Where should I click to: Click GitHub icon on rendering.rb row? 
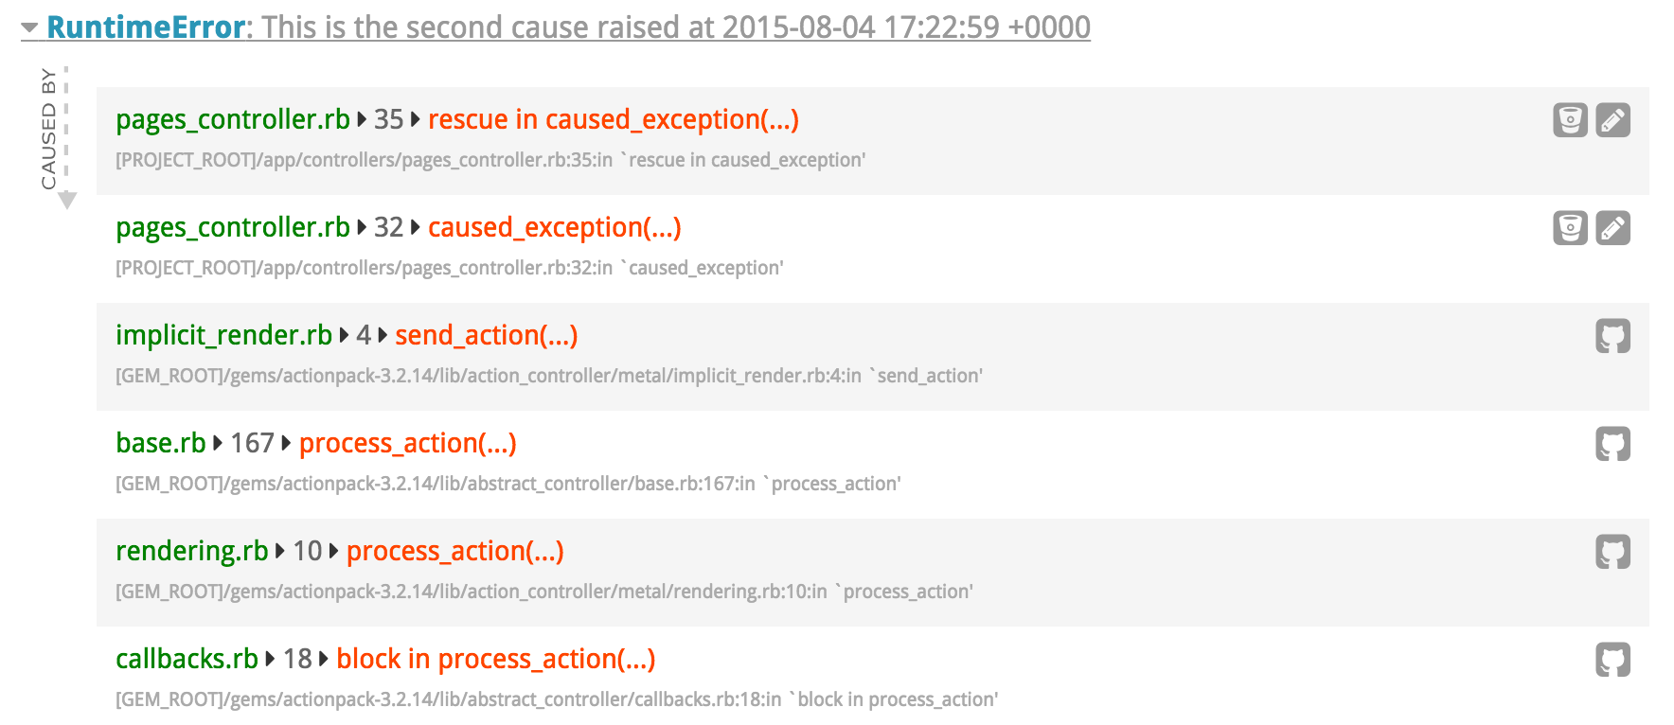(1612, 552)
